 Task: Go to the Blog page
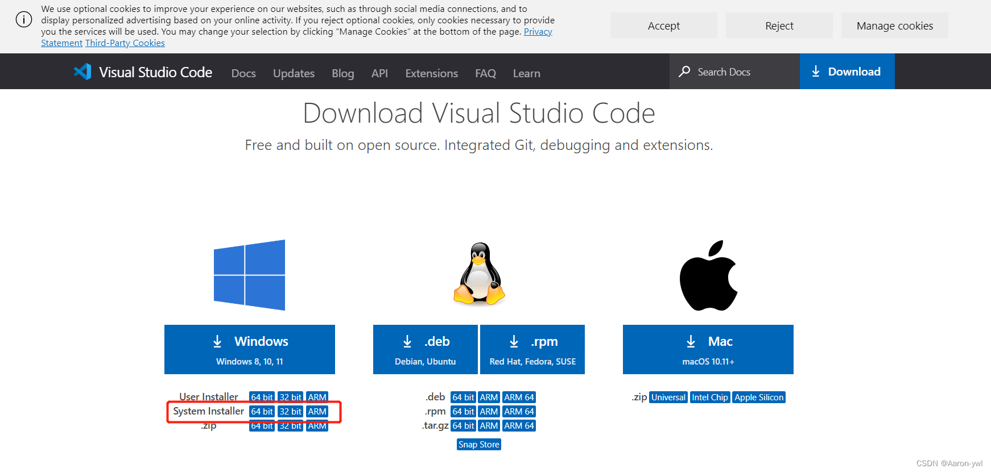click(343, 73)
